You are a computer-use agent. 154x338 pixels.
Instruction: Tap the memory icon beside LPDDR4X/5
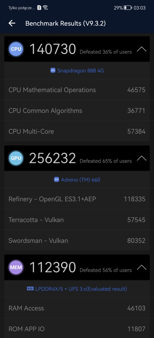point(30,289)
